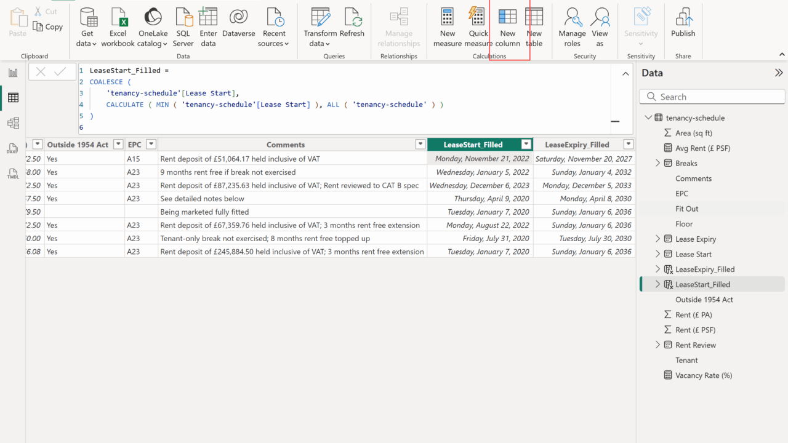Viewport: 788px width, 443px height.
Task: Switch to Report view in left sidebar
Action: 13,73
